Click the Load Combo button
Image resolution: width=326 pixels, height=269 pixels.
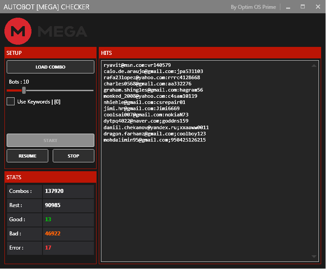tap(50, 67)
